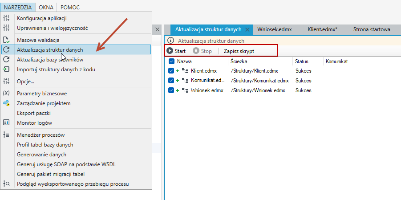Switch to the Wniosek.edmx tab
The height and width of the screenshot is (200, 401).
tap(275, 29)
